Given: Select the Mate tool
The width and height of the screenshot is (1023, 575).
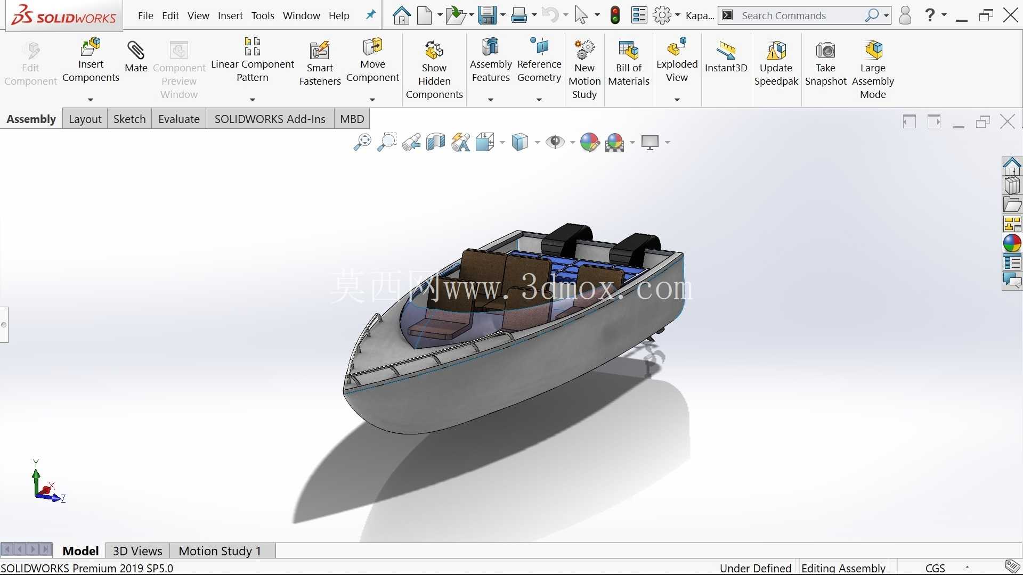Looking at the screenshot, I should click(x=136, y=57).
